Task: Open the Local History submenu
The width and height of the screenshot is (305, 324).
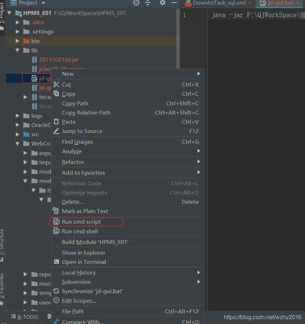Action: click(127, 273)
